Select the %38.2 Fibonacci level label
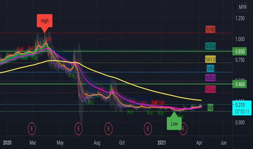This screenshot has width=253, height=149. coord(210,78)
